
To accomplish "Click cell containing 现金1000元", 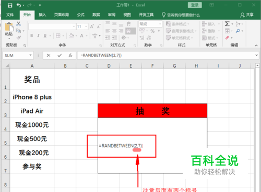I will coord(32,125).
